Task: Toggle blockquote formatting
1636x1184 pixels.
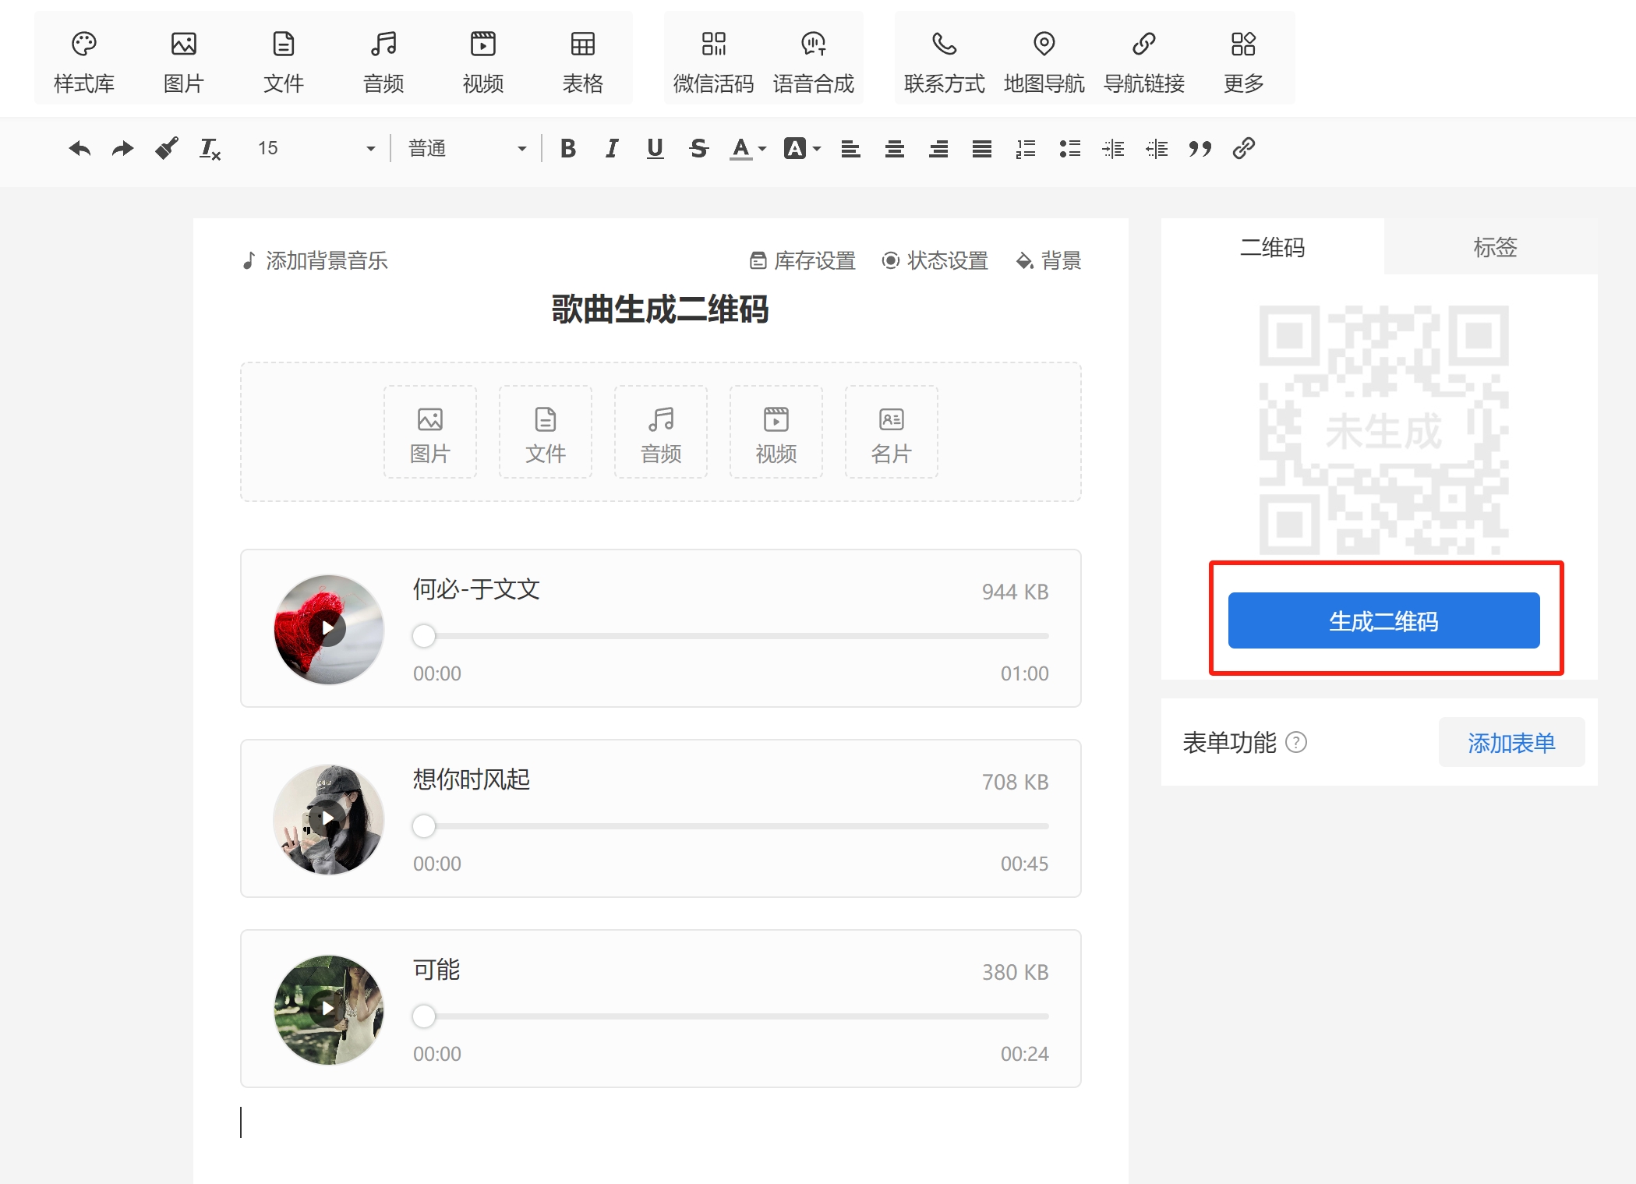Action: click(x=1200, y=148)
